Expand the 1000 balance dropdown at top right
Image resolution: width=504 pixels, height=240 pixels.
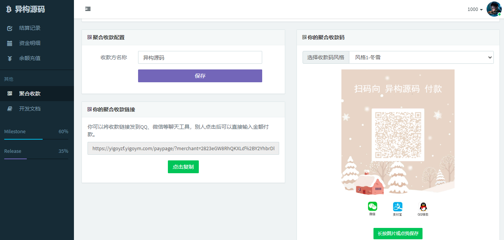click(x=475, y=9)
